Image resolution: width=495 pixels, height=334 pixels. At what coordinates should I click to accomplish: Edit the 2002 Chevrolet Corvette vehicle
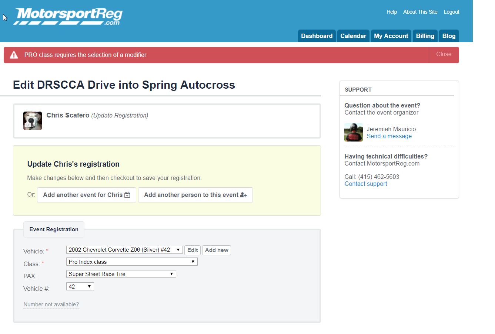[192, 250]
